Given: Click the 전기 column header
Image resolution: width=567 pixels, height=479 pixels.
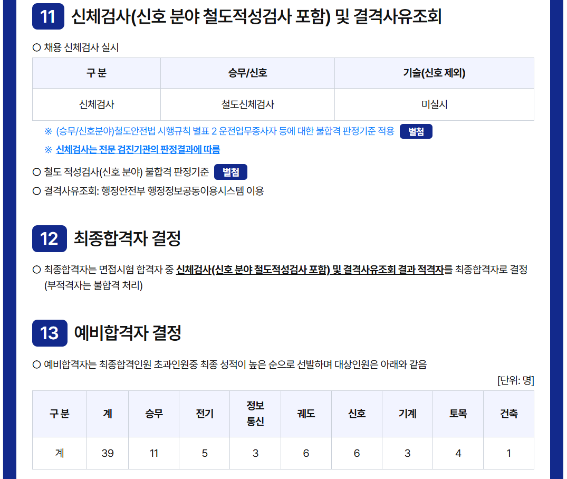Looking at the screenshot, I should (204, 414).
